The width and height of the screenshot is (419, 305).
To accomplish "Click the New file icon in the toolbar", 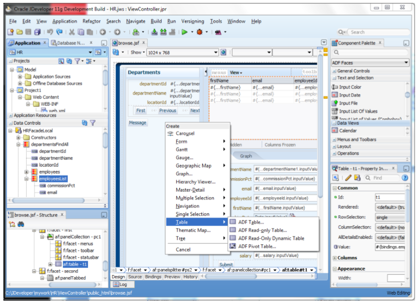I will tap(10, 32).
